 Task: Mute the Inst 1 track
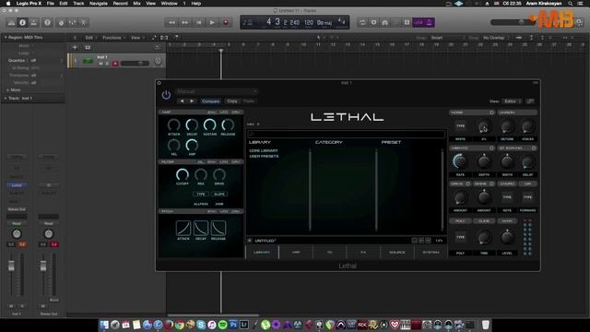click(100, 64)
